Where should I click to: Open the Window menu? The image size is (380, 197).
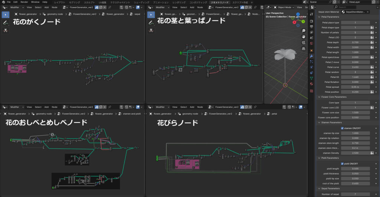[35, 2]
